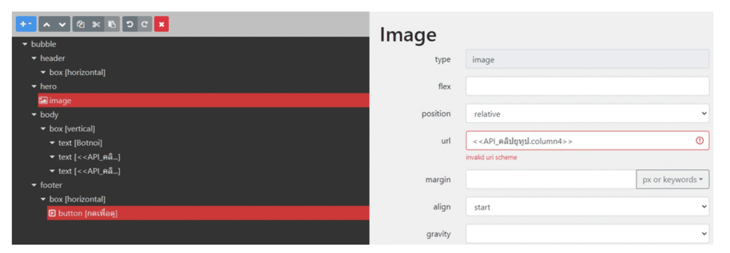Select the image item under hero

204,100
